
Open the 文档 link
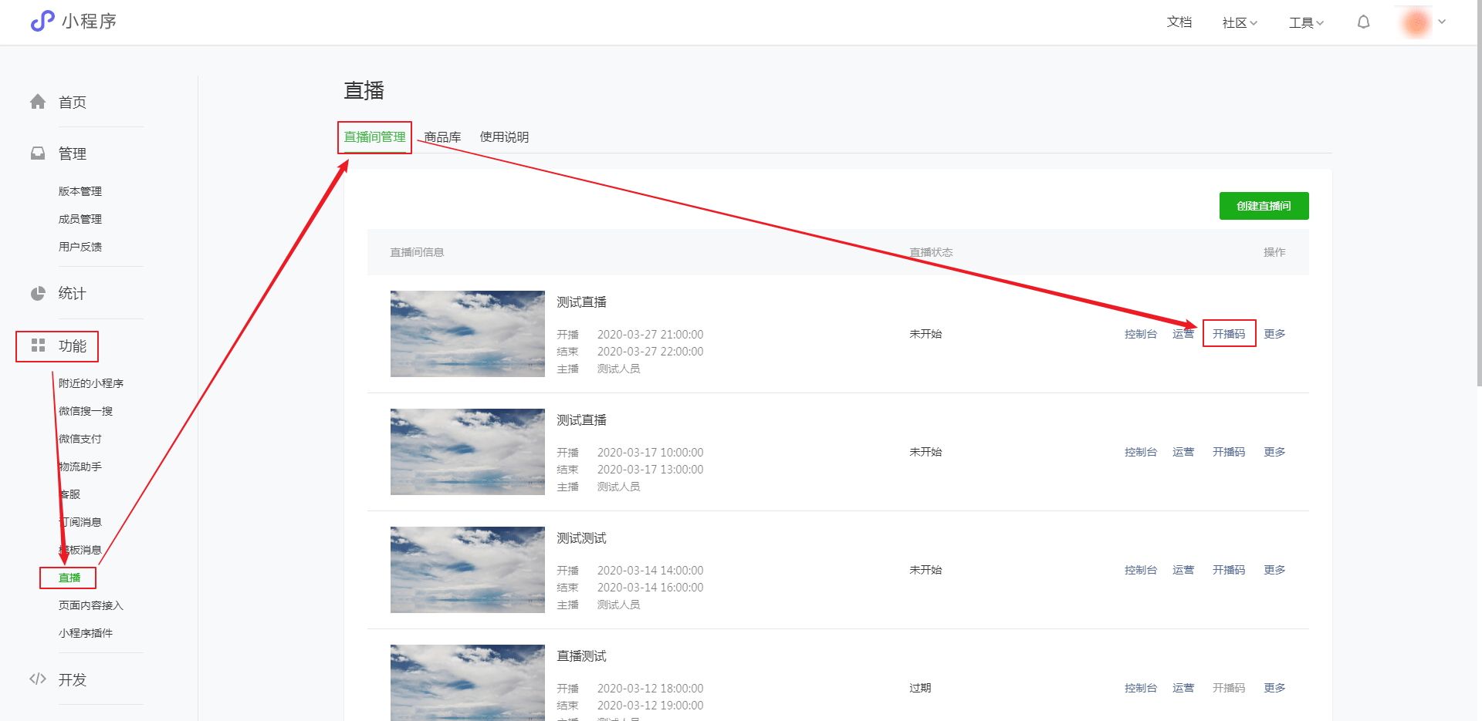click(1179, 22)
